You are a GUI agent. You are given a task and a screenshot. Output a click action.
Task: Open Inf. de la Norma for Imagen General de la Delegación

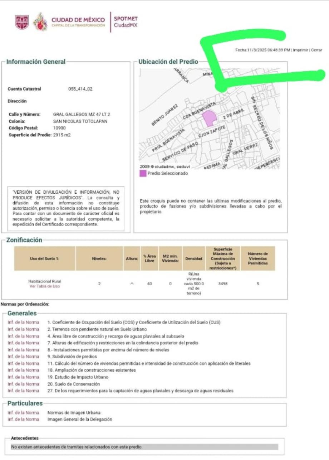pos(23,419)
